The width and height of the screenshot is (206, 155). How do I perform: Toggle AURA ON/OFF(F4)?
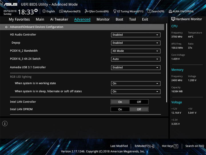tap(181, 11)
